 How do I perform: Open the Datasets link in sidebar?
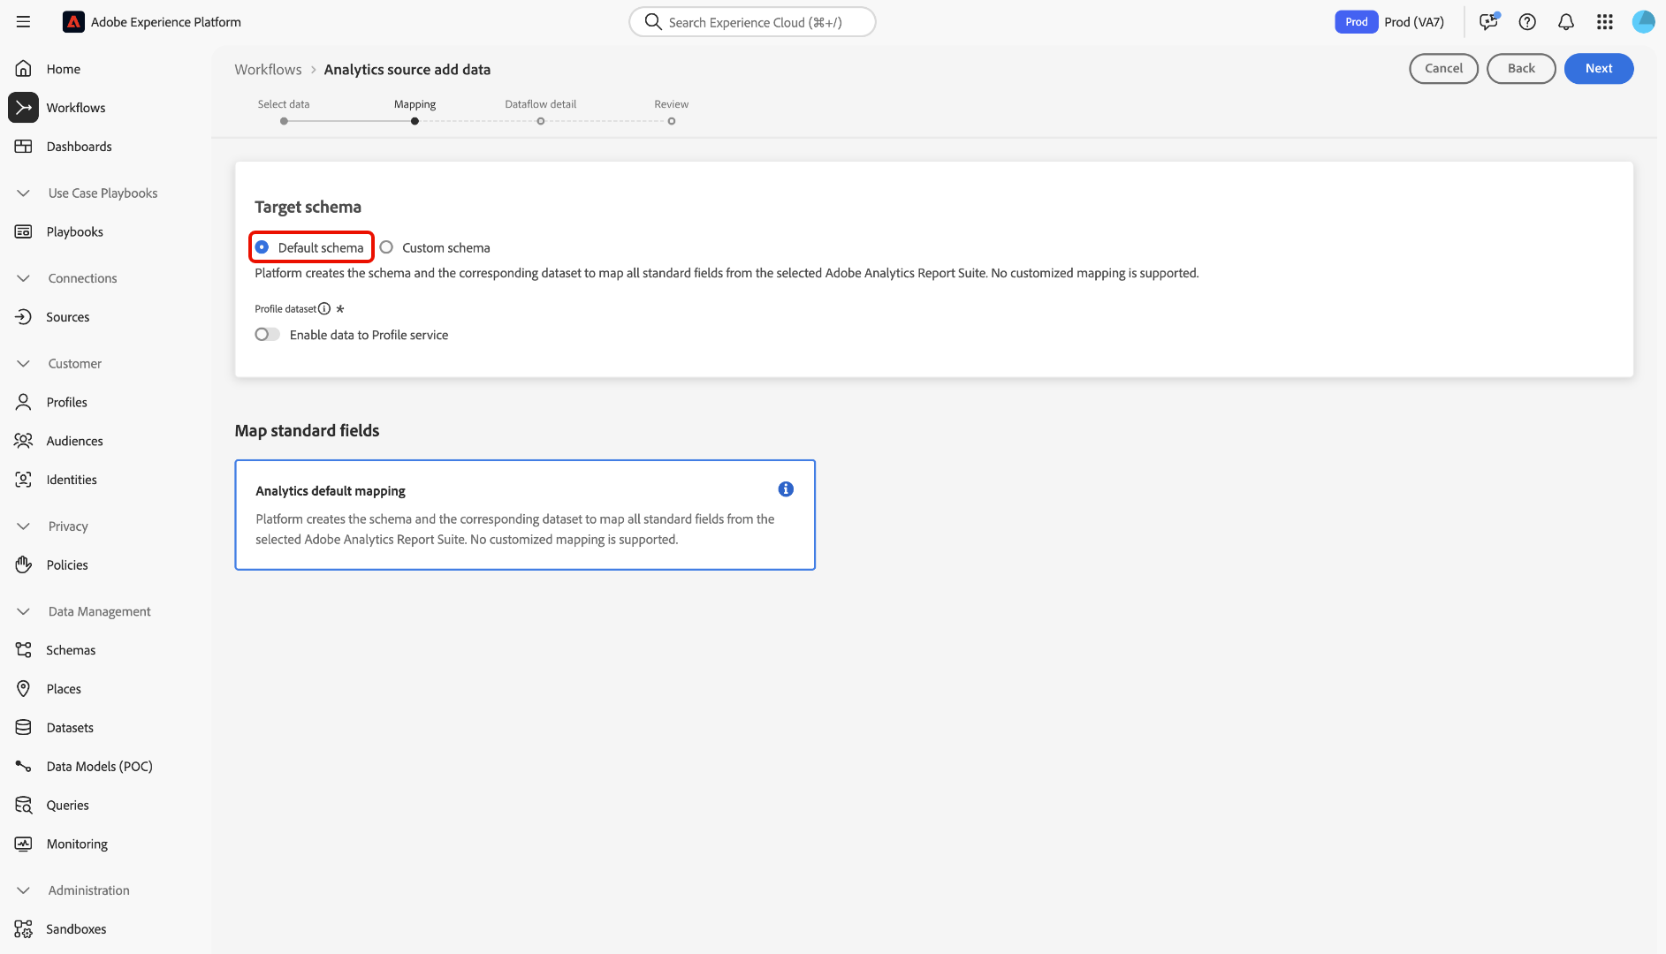tap(70, 728)
